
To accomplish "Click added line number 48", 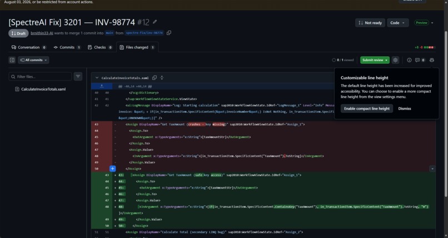I will (x=107, y=206).
